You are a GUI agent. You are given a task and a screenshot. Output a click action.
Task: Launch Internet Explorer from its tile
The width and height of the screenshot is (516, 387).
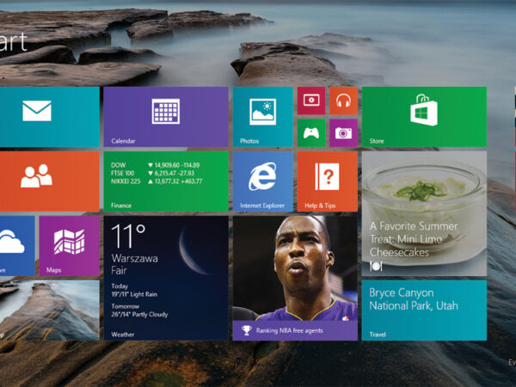coord(262,181)
